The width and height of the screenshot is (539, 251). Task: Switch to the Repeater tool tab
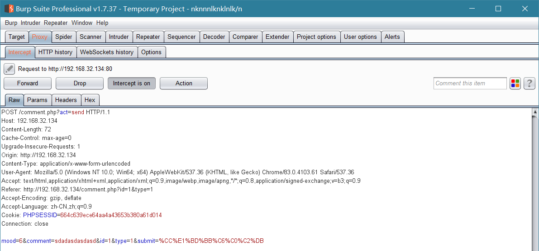click(148, 37)
